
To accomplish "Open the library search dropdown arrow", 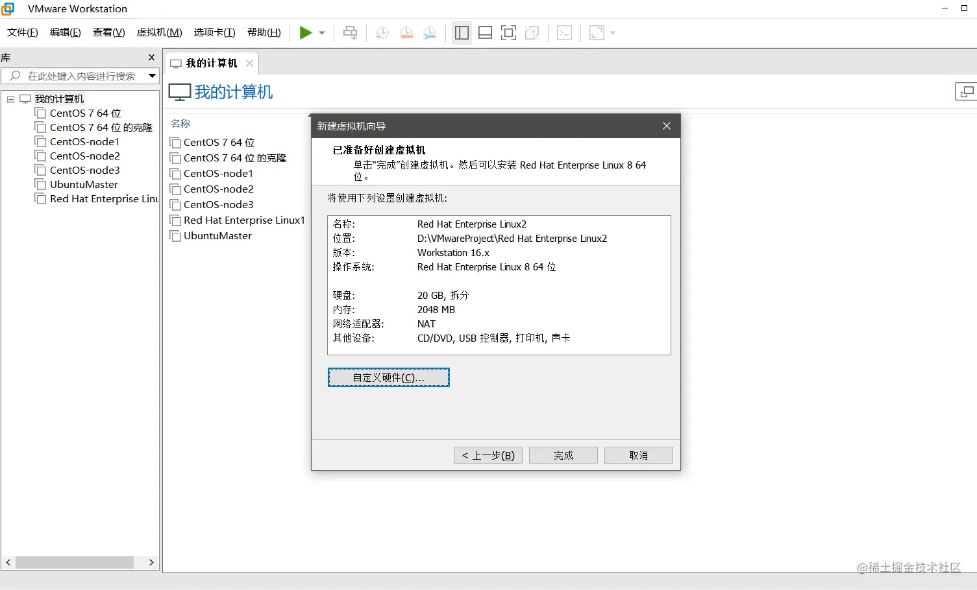I will (152, 76).
